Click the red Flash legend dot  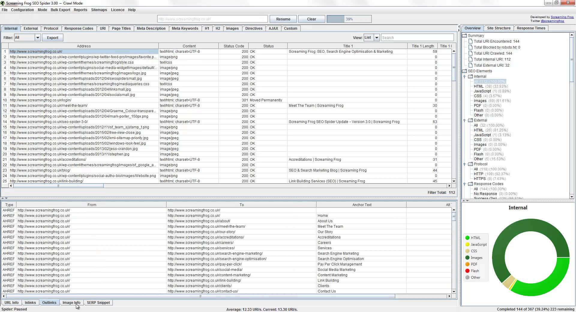[467, 271]
